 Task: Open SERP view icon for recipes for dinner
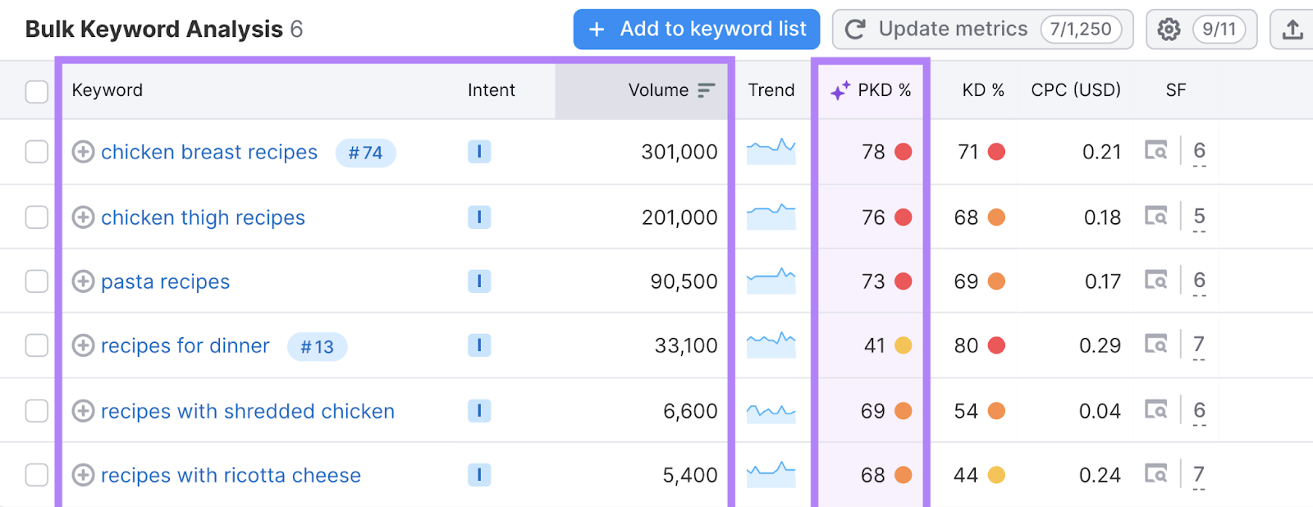click(x=1156, y=345)
